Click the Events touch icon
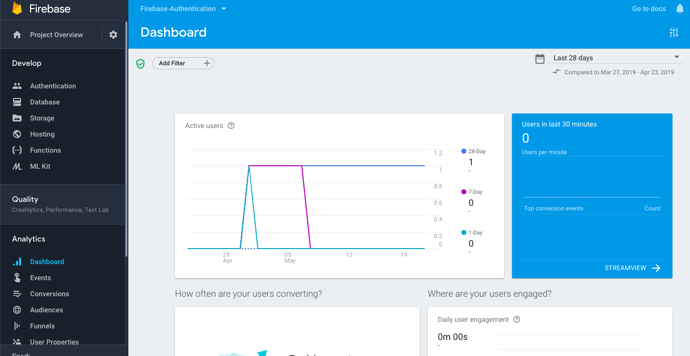Screen dimensions: 690x356 pyautogui.click(x=17, y=278)
